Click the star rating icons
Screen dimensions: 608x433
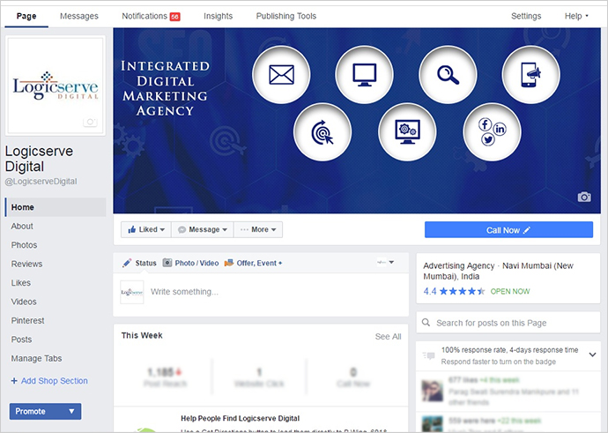tap(462, 291)
